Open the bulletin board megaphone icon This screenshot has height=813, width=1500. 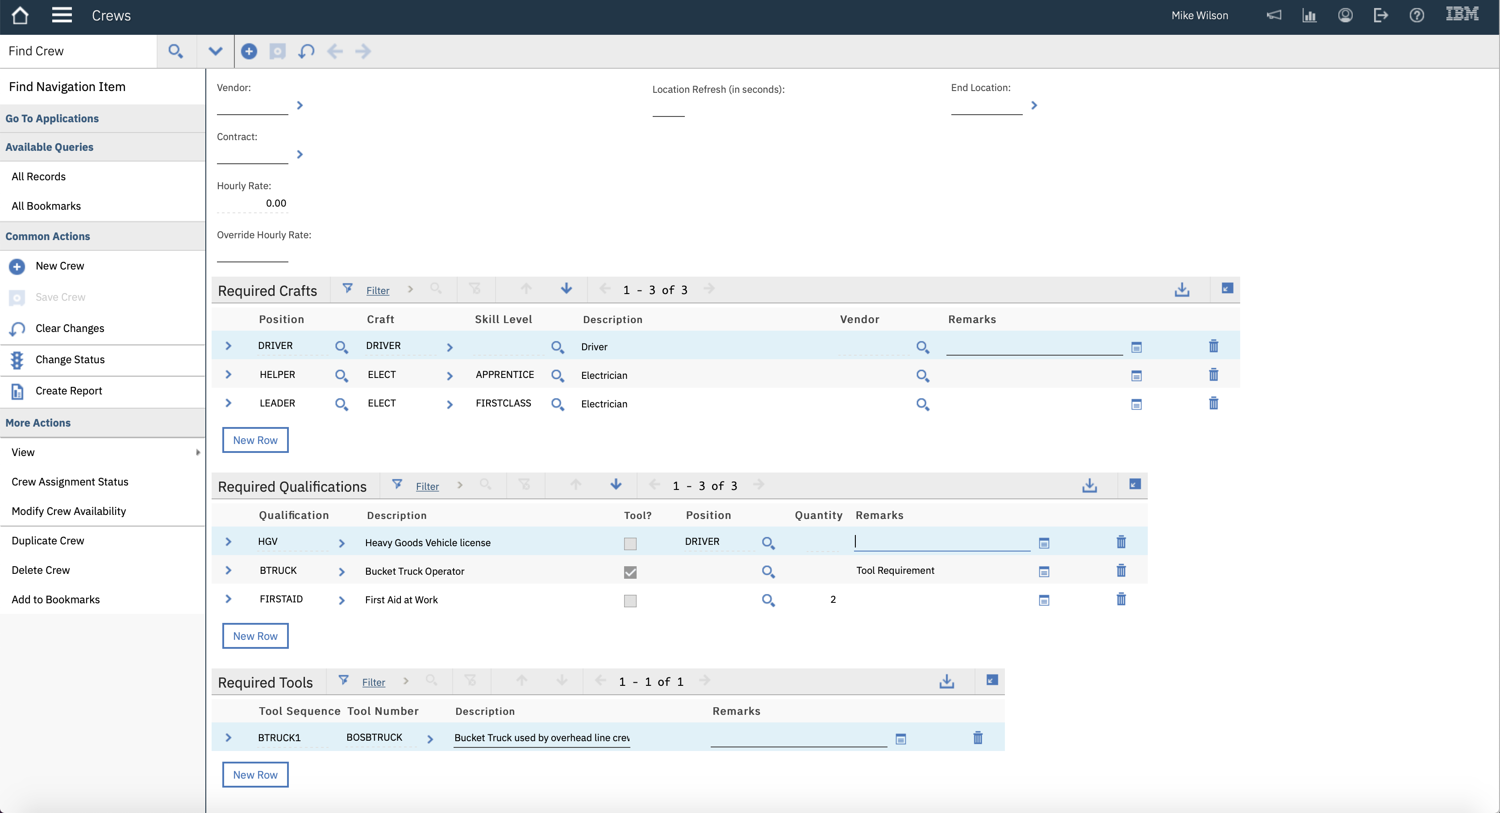point(1274,16)
